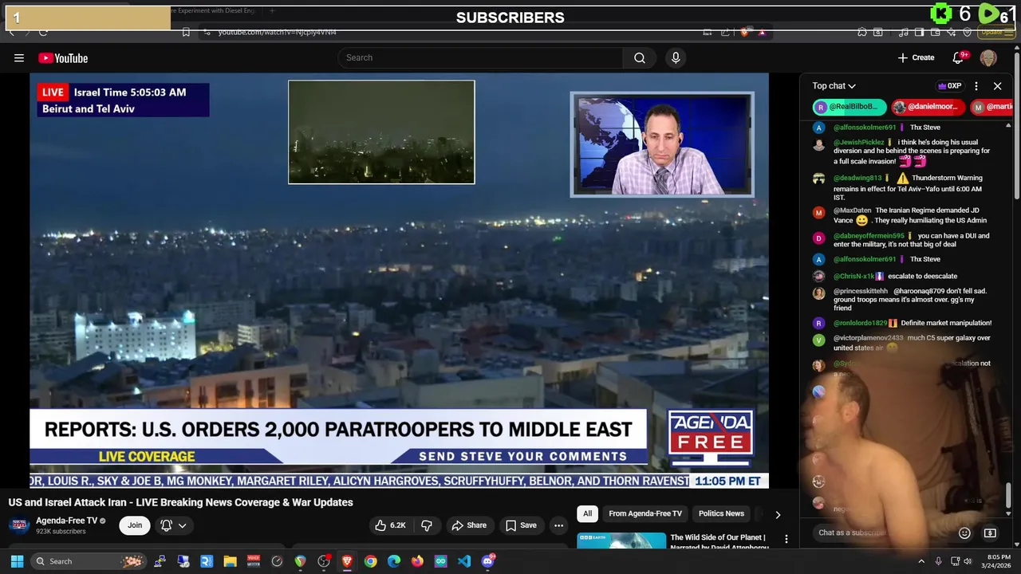Click @JewishPicklez username in chat
The width and height of the screenshot is (1021, 574).
coord(859,143)
